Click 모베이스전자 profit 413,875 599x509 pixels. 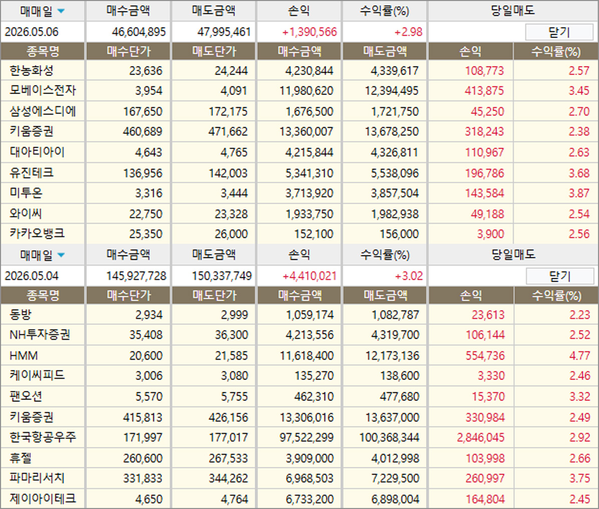484,91
